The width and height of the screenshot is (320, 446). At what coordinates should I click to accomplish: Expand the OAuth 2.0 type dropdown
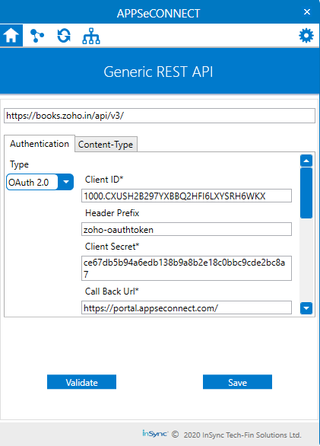pyautogui.click(x=65, y=182)
